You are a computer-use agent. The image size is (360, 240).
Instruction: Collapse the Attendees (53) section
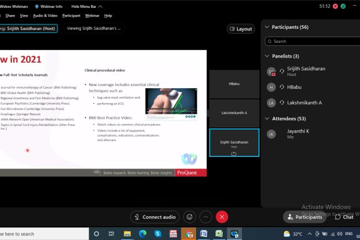(267, 119)
